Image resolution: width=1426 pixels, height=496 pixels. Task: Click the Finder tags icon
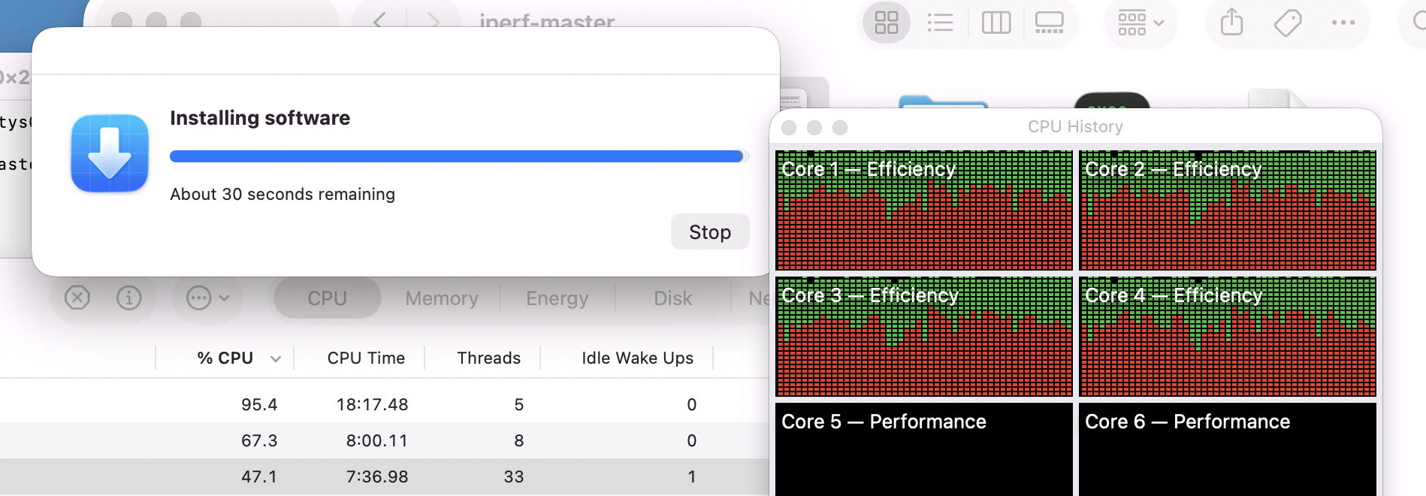tap(1288, 23)
